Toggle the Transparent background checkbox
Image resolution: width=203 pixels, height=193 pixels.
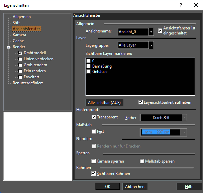click(x=94, y=117)
